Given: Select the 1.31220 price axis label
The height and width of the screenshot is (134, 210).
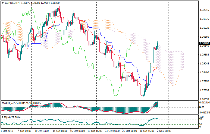Looking at the screenshot, I should coord(204,28).
